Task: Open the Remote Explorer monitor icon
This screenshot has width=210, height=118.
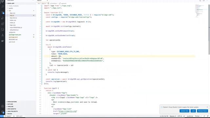Action: (x=3, y=29)
